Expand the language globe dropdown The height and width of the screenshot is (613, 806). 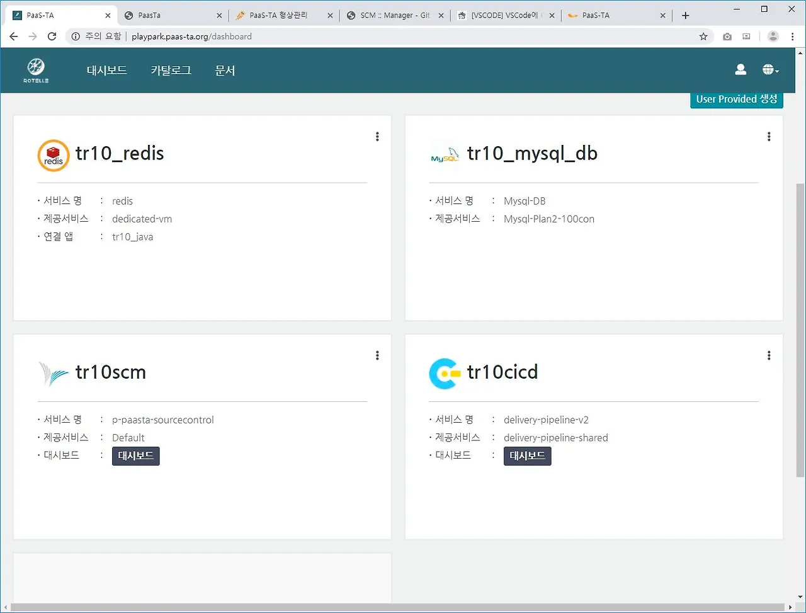click(x=770, y=70)
